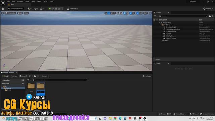Image resolution: width=215 pixels, height=121 pixels.
Task: Collapse the Lighting folder in Outliner
Action: click(161, 25)
